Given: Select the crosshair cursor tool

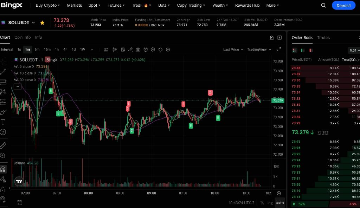Looking at the screenshot, I should (x=3, y=61).
